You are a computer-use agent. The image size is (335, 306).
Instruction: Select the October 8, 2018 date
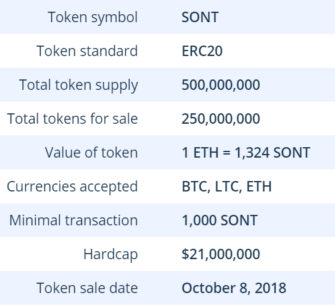pyautogui.click(x=234, y=288)
